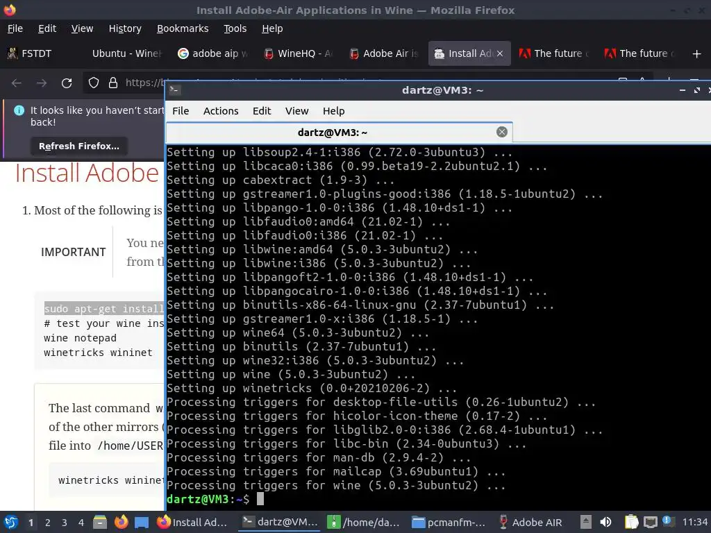Screen dimensions: 711x533
Task: Switch to the Adobe Air is tab
Action: tap(383, 53)
